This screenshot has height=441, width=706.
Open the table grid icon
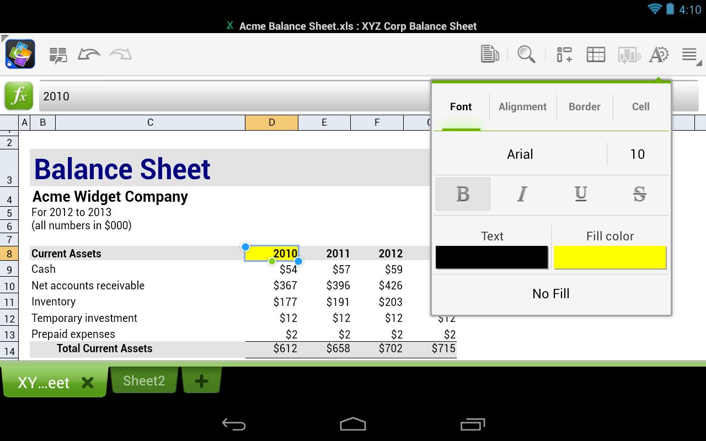(x=596, y=54)
